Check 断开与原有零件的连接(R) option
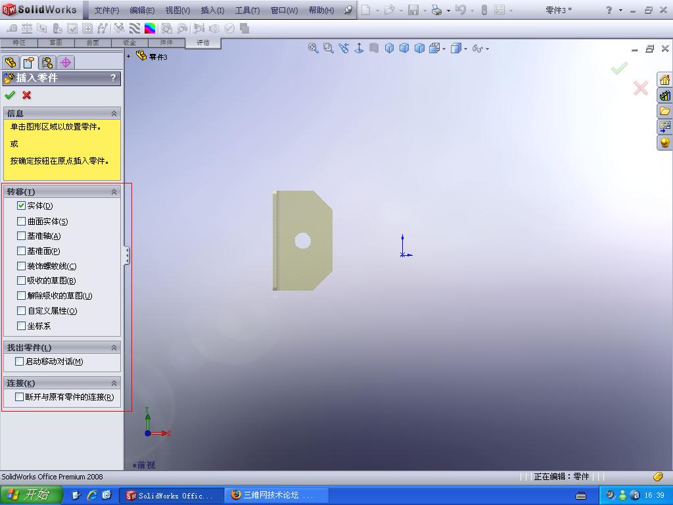 pos(19,397)
